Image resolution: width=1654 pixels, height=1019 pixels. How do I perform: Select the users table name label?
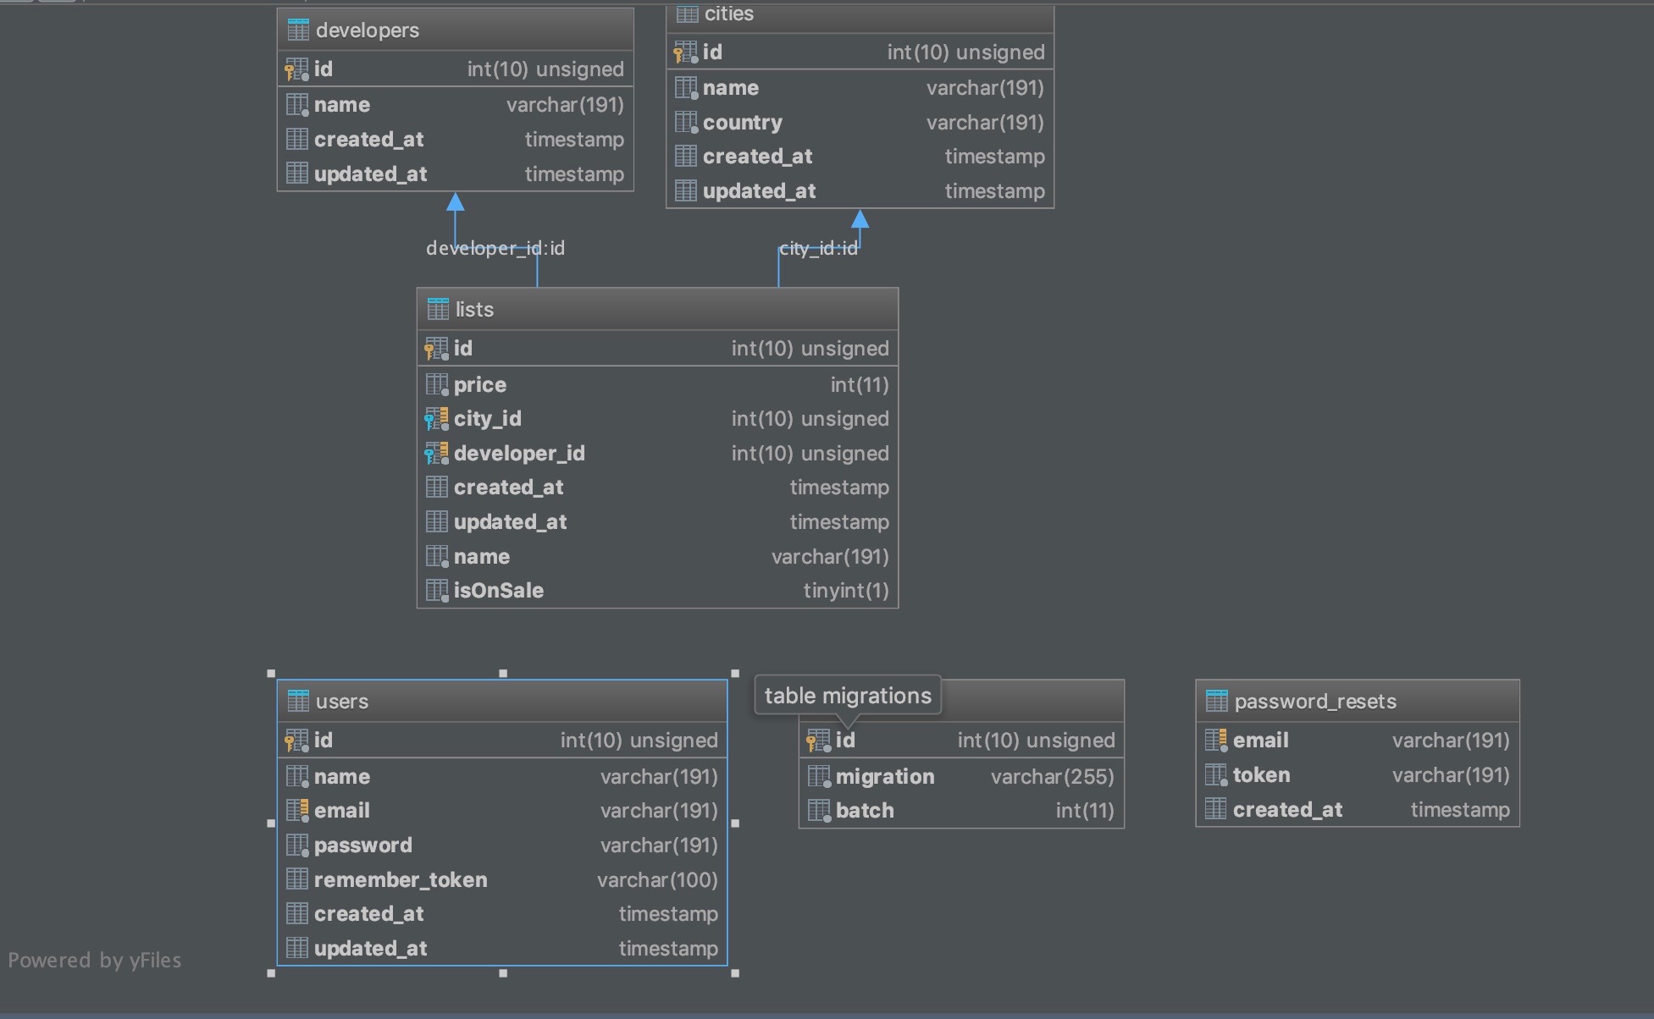[341, 702]
